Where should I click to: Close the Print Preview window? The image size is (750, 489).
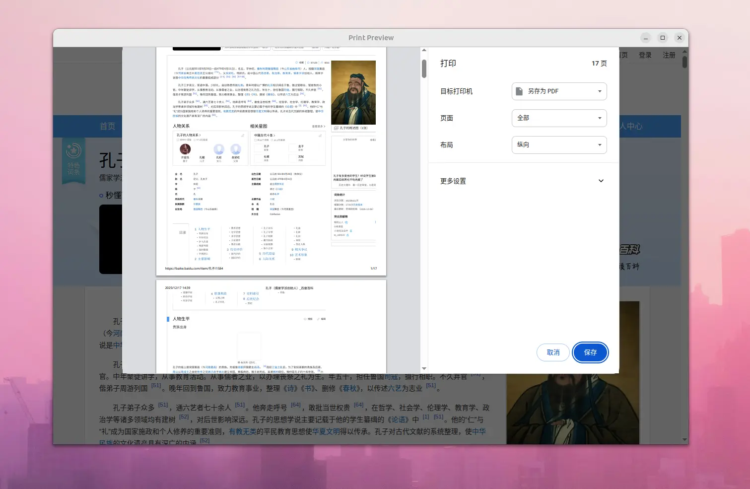point(680,38)
